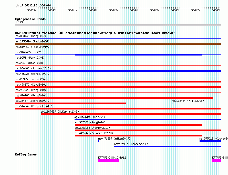Open the nsv510710 (Teague2010) variant label

coord(32,47)
